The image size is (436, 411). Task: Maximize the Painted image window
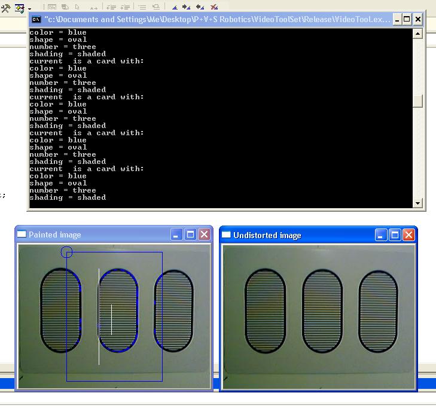[x=190, y=235]
